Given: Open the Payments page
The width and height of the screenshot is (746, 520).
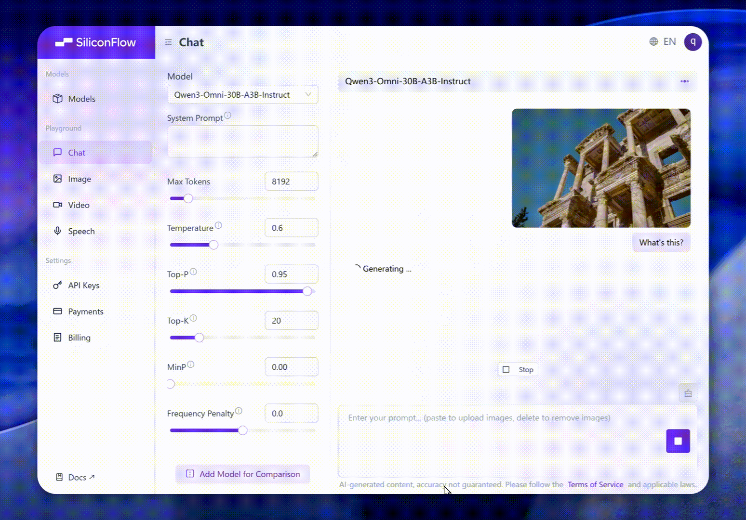Looking at the screenshot, I should click(x=95, y=312).
